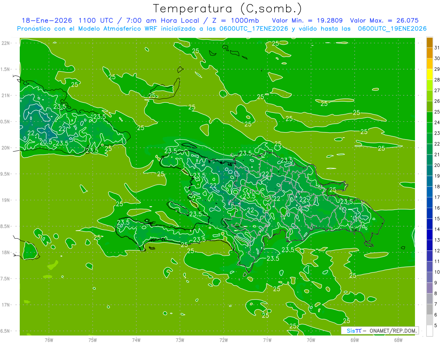
Task: Click the '17N' latitude axis label
Action: coord(6,305)
